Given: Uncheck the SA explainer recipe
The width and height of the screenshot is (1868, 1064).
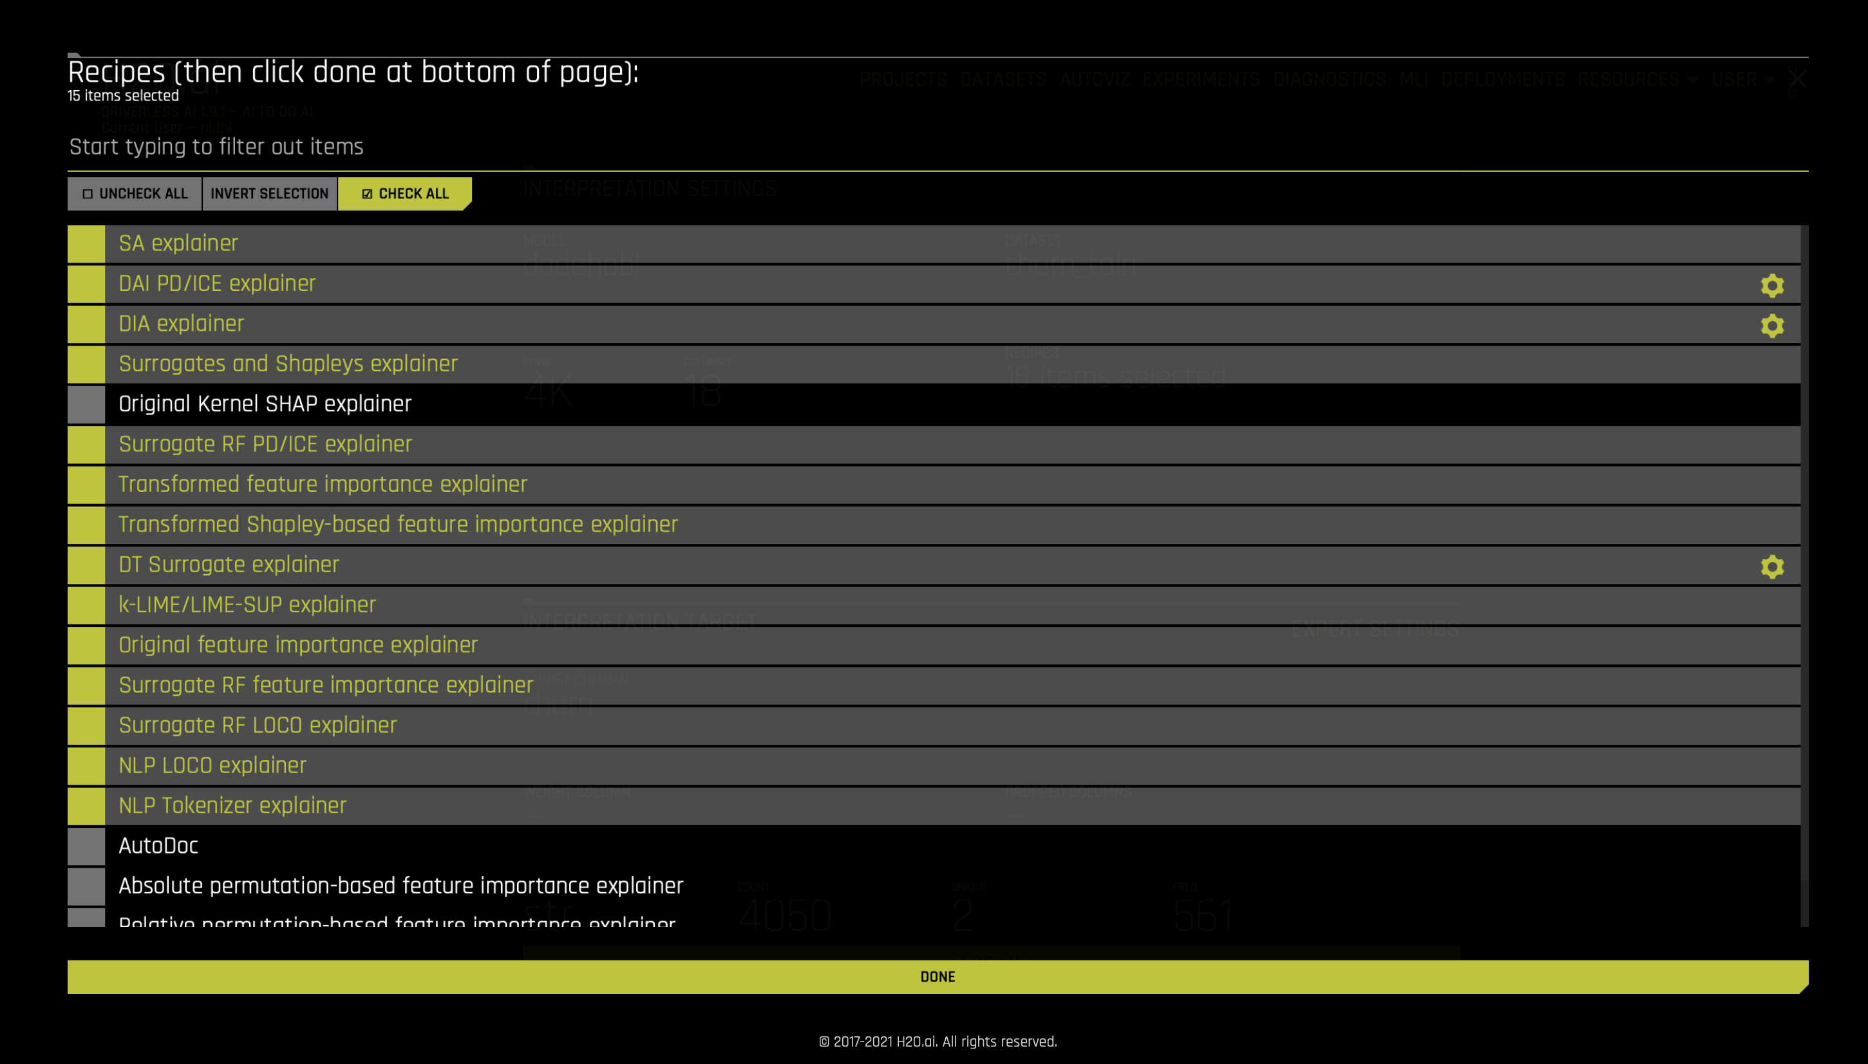Looking at the screenshot, I should pyautogui.click(x=86, y=243).
